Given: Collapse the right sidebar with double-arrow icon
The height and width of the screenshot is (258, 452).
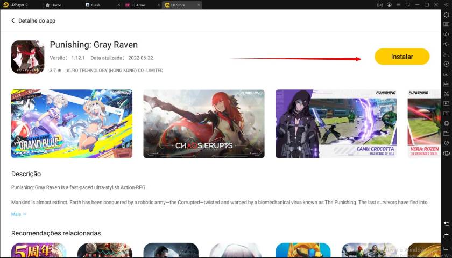Looking at the screenshot, I should (x=447, y=5).
